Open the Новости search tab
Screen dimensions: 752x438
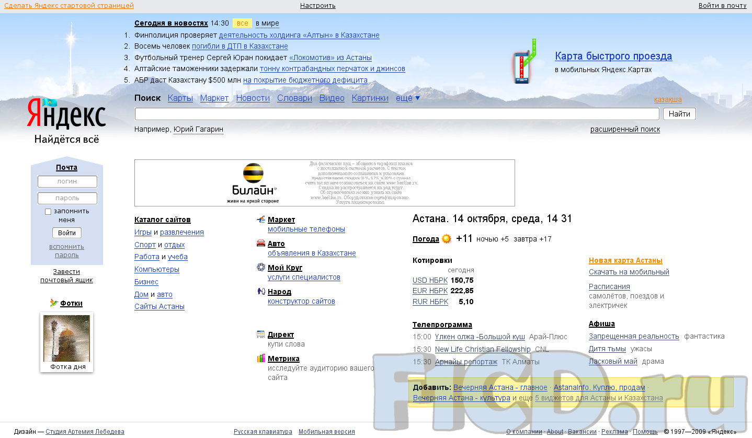pyautogui.click(x=253, y=98)
